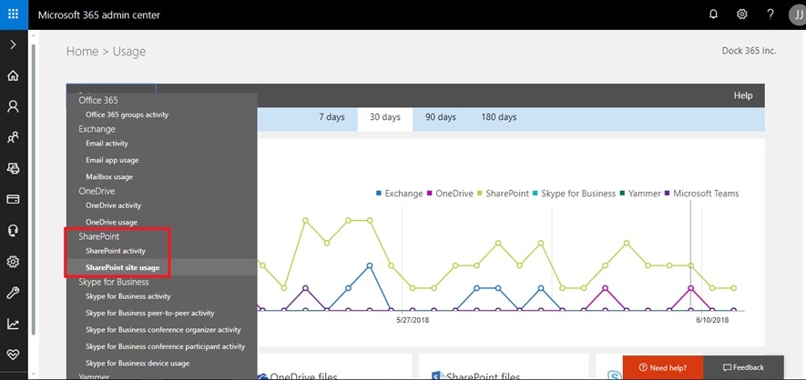
Task: Open the app launcher waffle icon
Action: tap(14, 15)
